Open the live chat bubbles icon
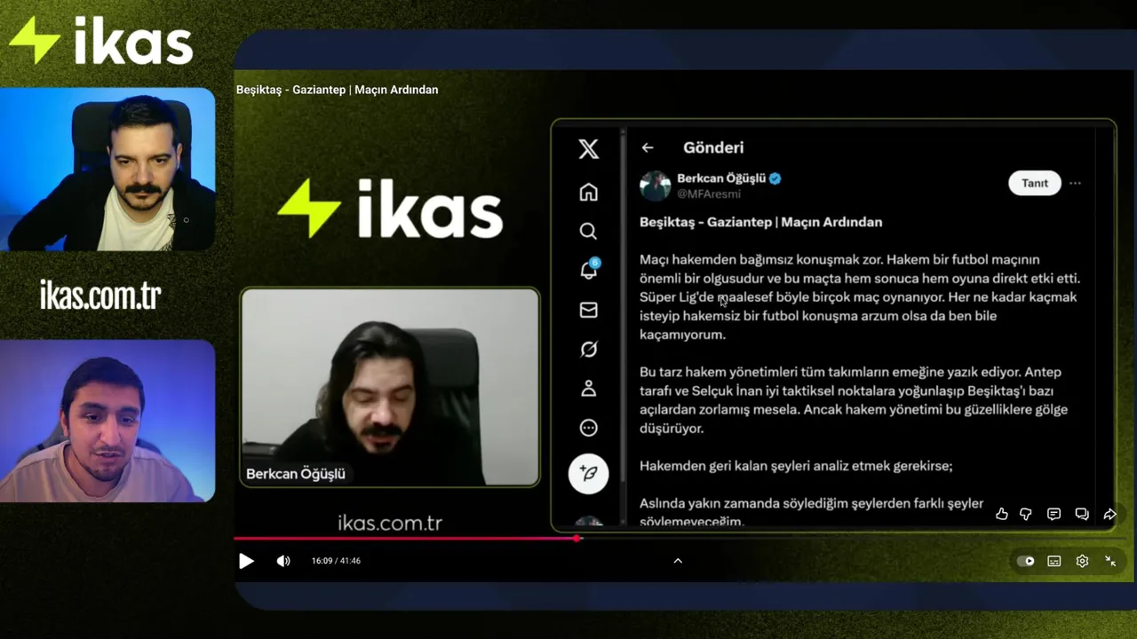Image resolution: width=1137 pixels, height=639 pixels. pyautogui.click(x=1082, y=514)
